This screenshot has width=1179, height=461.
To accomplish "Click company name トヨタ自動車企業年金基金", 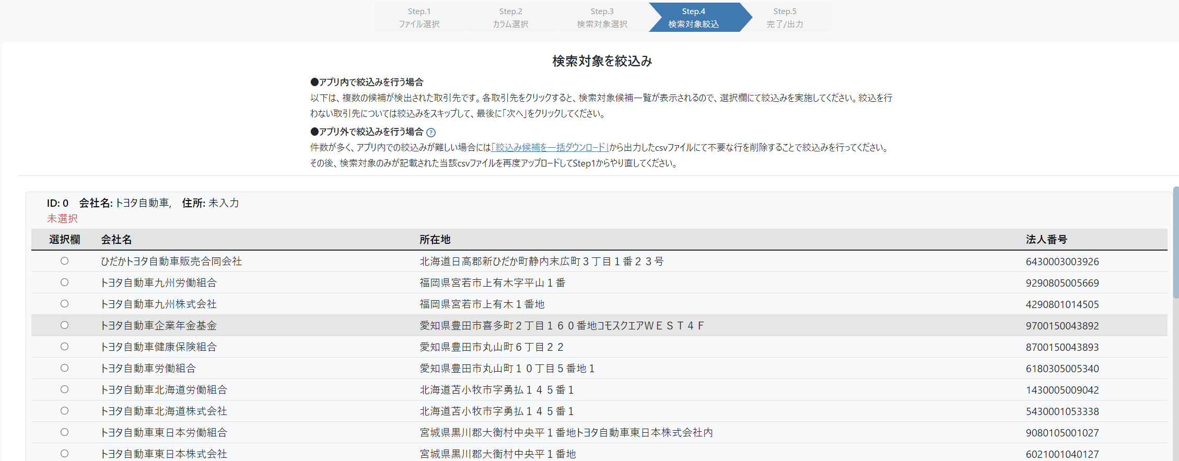I will pyautogui.click(x=159, y=326).
